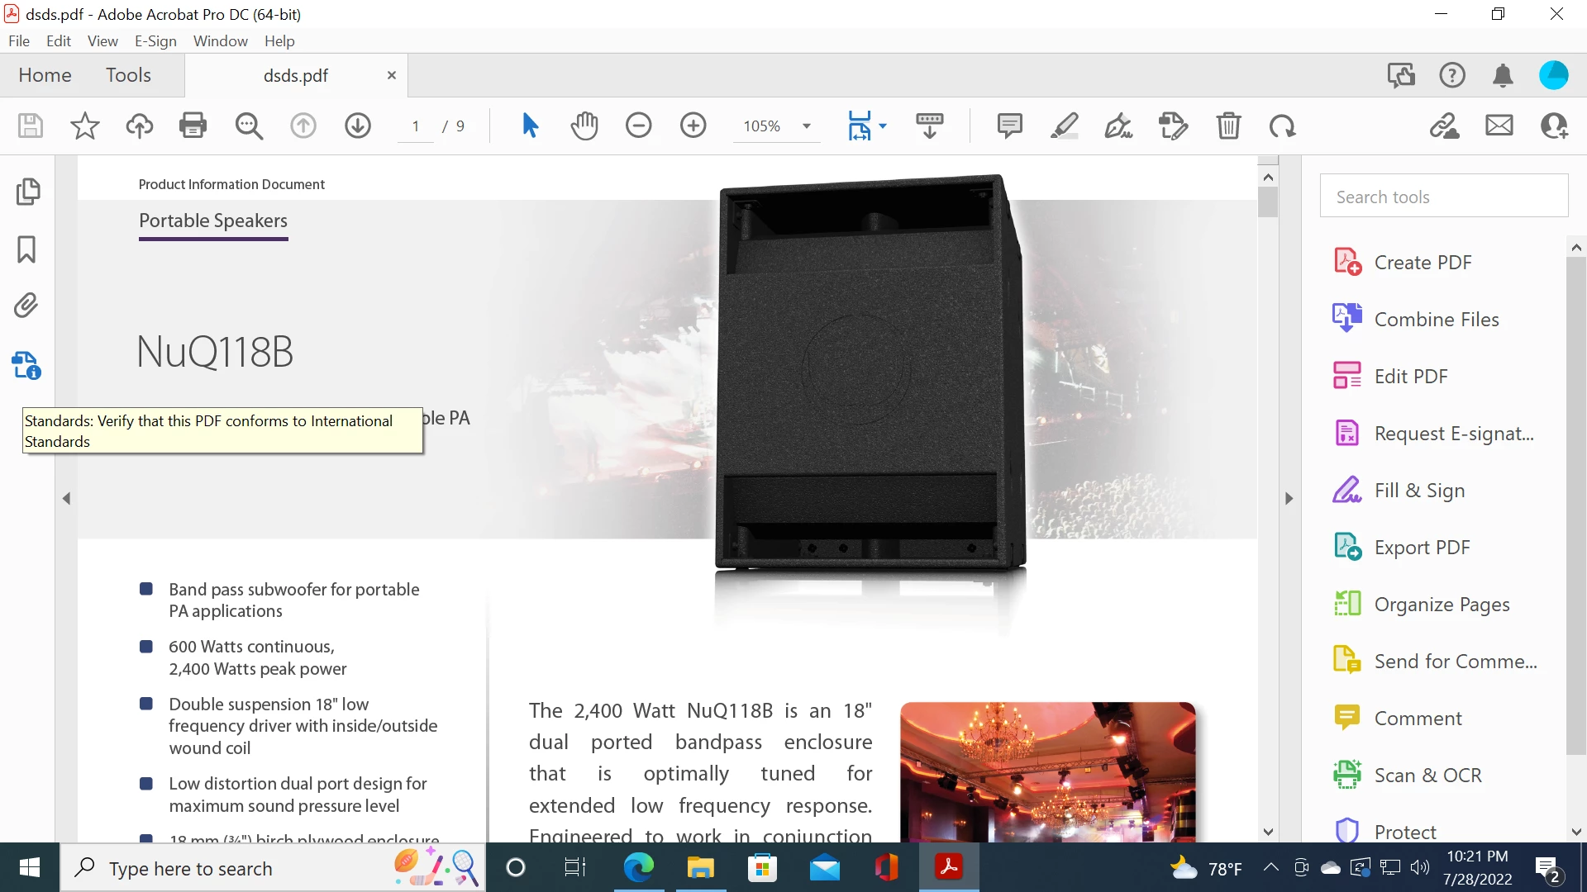Activate the Selection arrow tool
Image resolution: width=1587 pixels, height=892 pixels.
(530, 126)
